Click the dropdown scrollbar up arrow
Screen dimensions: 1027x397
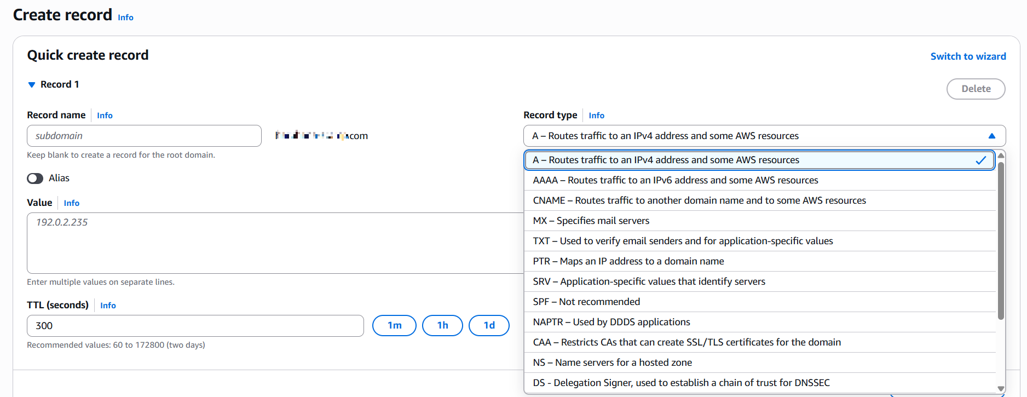pyautogui.click(x=1001, y=156)
